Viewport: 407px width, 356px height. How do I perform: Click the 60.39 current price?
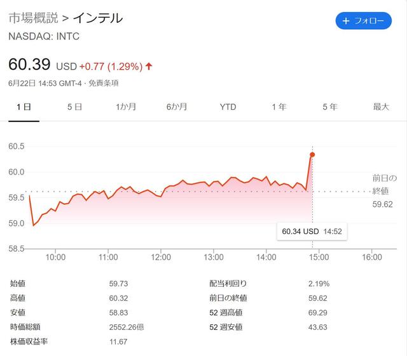30,65
